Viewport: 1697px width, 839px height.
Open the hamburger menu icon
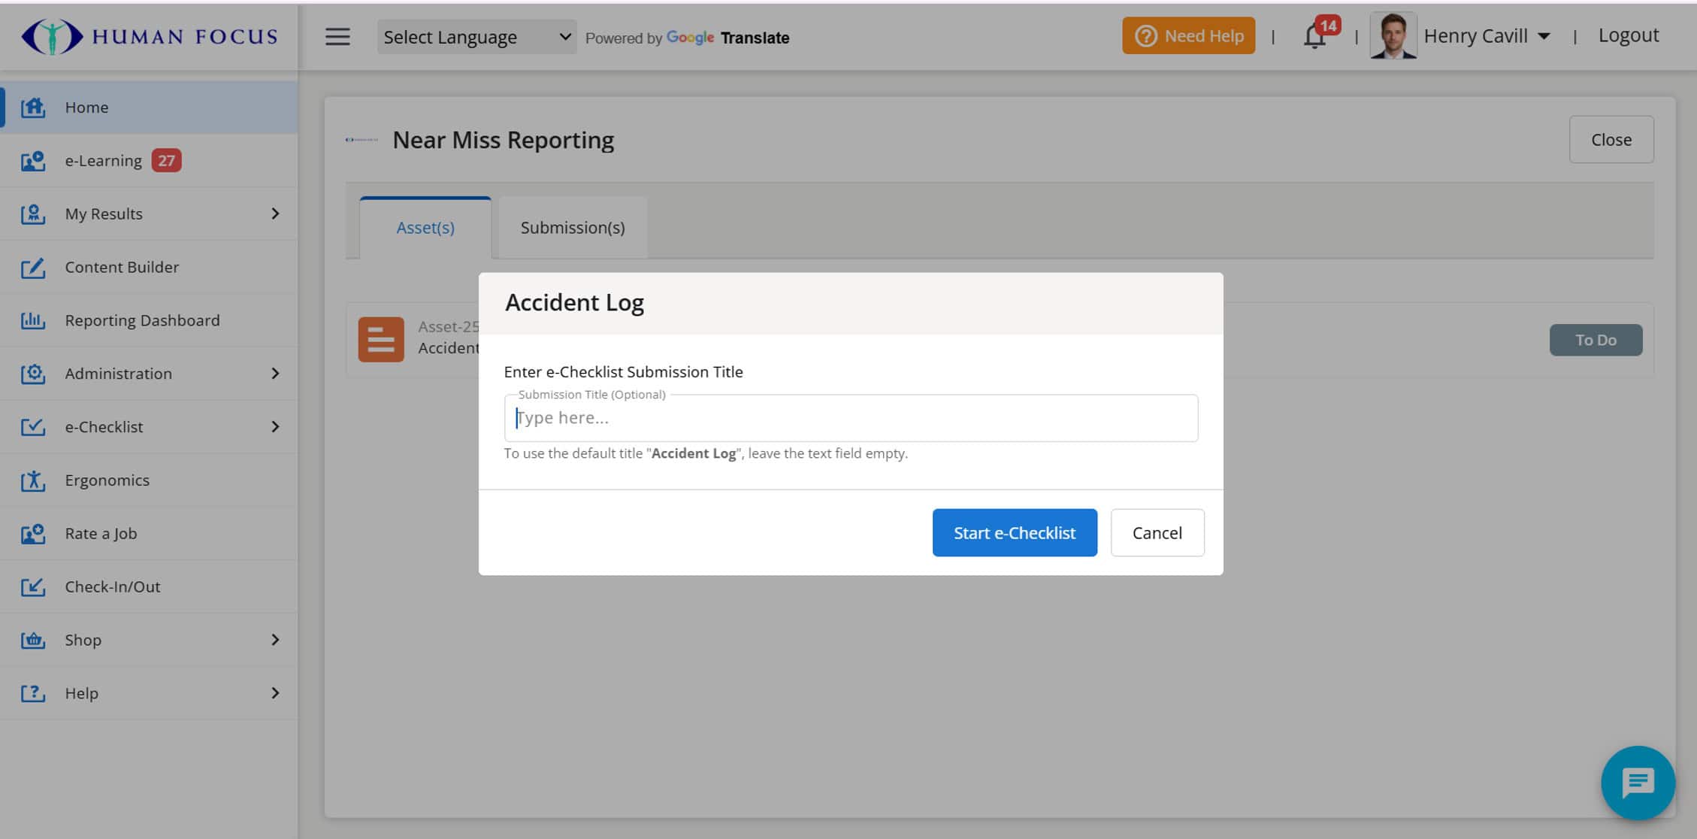(x=337, y=37)
